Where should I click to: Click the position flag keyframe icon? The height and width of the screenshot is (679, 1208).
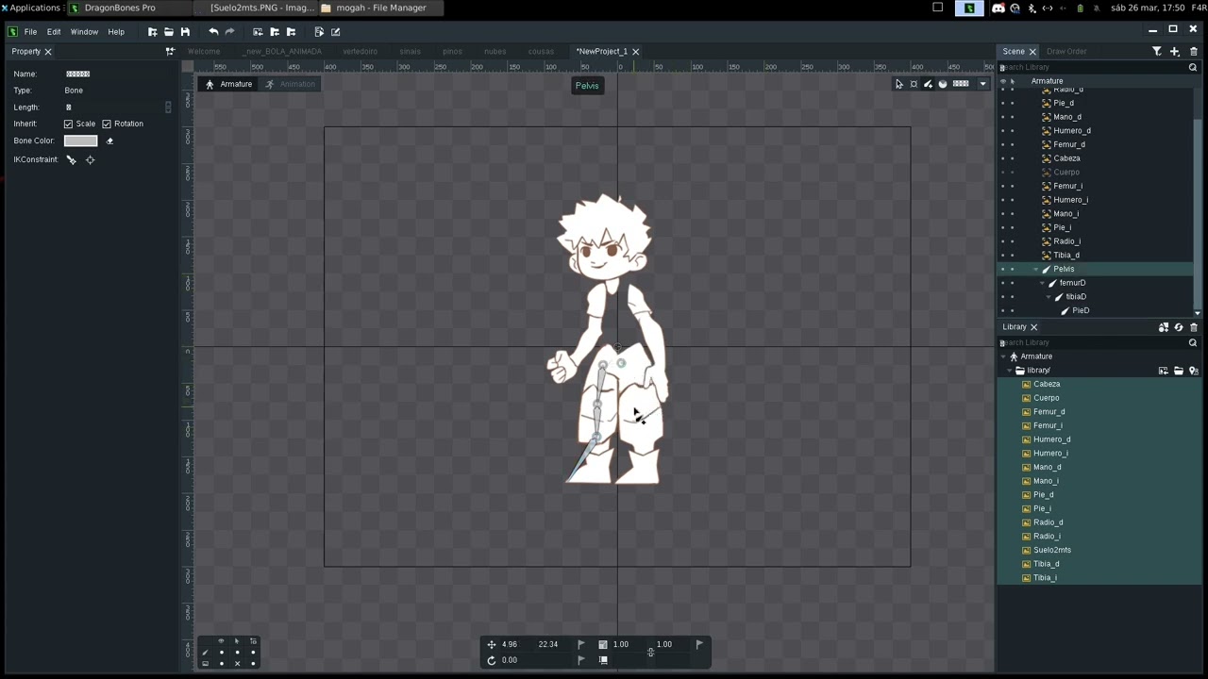(x=580, y=645)
